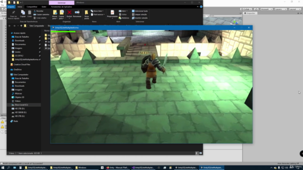Click Editar in the ribbon

[123, 15]
